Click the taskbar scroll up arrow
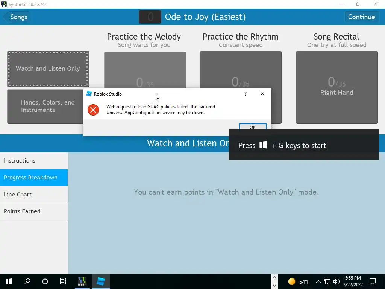 click(274, 278)
